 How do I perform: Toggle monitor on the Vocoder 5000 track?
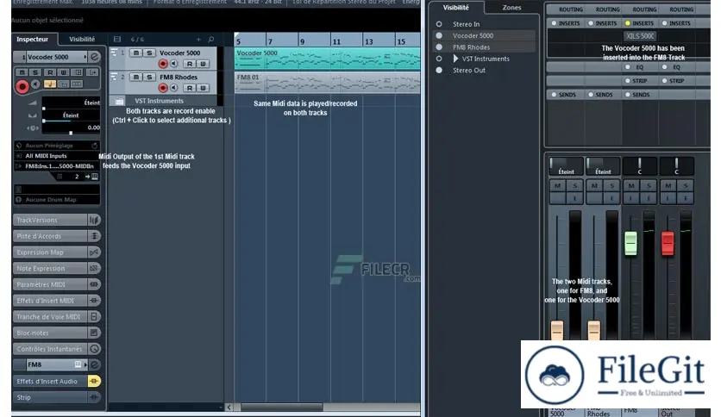[174, 64]
